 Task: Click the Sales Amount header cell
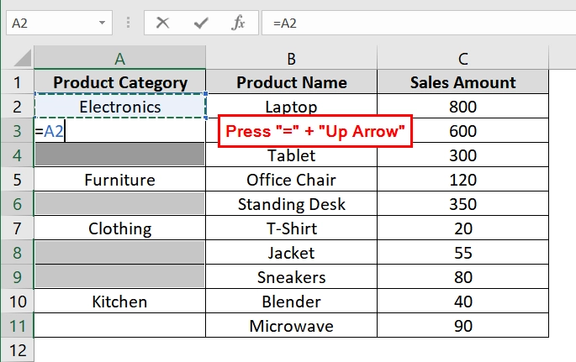[462, 82]
